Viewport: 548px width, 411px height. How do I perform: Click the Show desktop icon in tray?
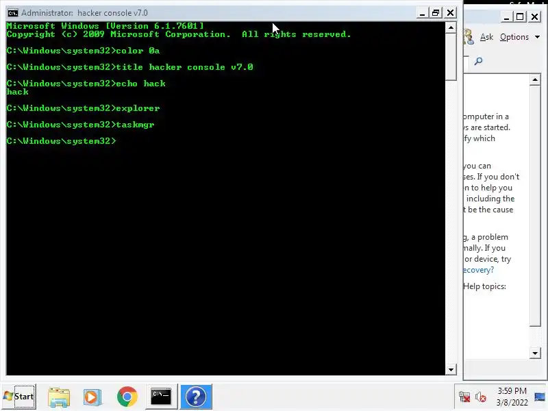(x=540, y=397)
